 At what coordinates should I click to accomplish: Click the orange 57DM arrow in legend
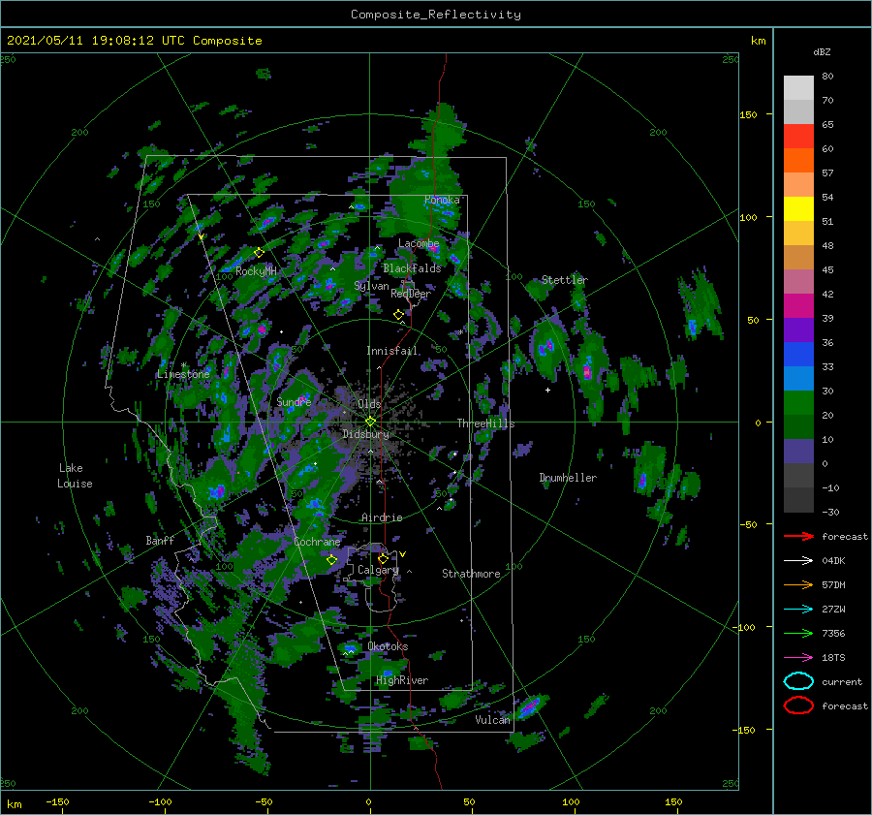pos(798,584)
